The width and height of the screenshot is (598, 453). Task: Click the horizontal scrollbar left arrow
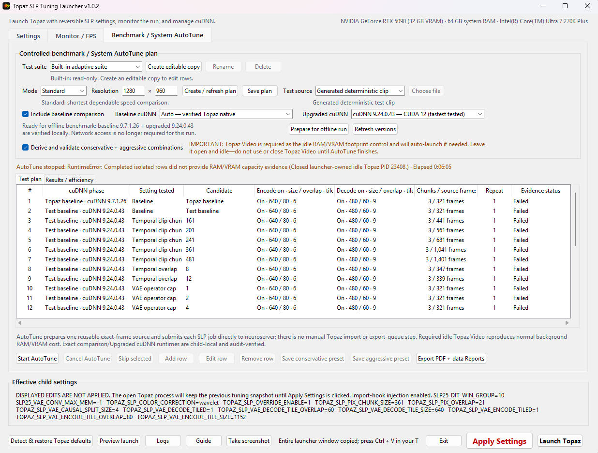coord(20,322)
